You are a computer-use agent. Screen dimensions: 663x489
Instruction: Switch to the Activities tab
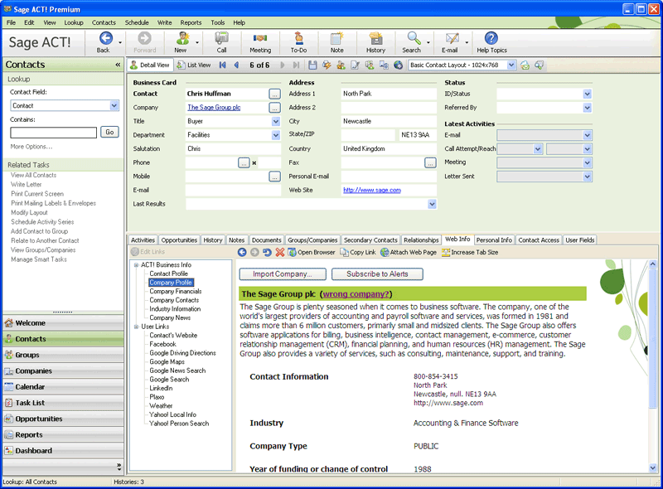click(143, 240)
